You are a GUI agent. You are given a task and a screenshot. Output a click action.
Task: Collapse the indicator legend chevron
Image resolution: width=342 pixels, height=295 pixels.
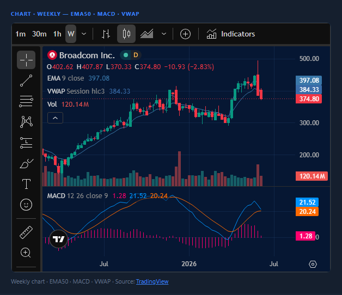point(56,118)
